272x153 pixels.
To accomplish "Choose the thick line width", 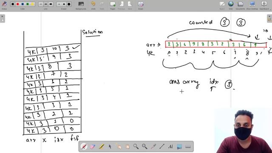I will point(51,4).
